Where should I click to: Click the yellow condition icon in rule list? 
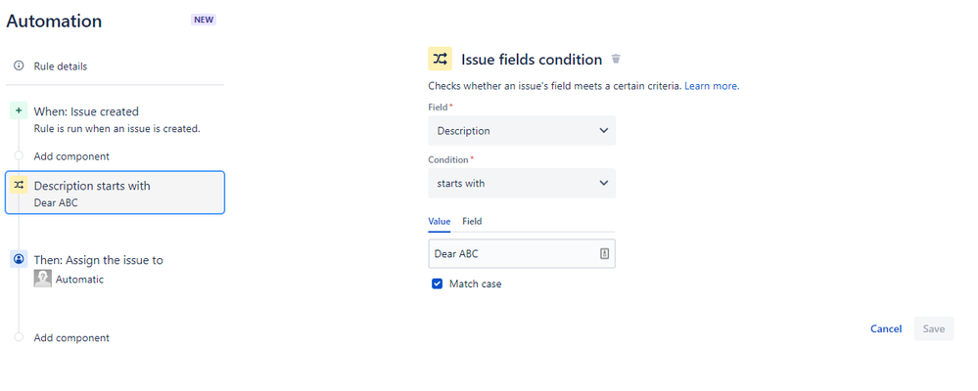point(19,185)
